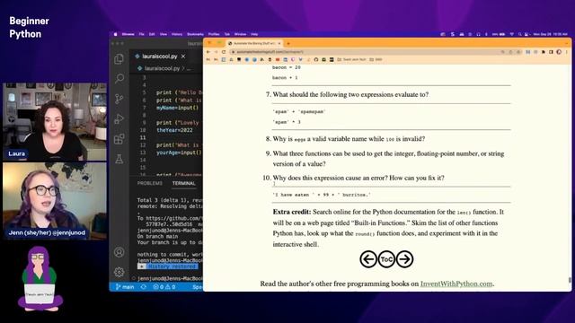Open Accounts menu in VS Code activity bar
575x323 pixels.
119,252
